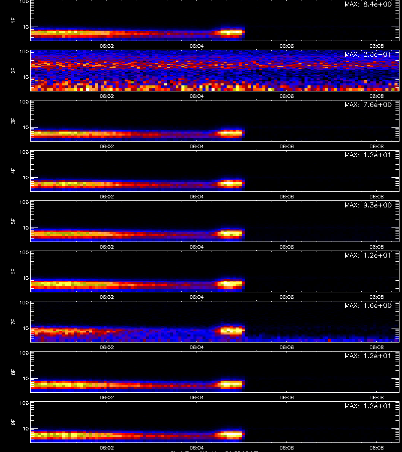
Task: Select the 'MAX: 1.2e+01' text in panel 4F
Action: [x=368, y=155]
